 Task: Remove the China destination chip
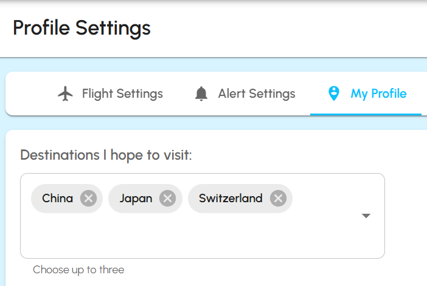(x=88, y=199)
